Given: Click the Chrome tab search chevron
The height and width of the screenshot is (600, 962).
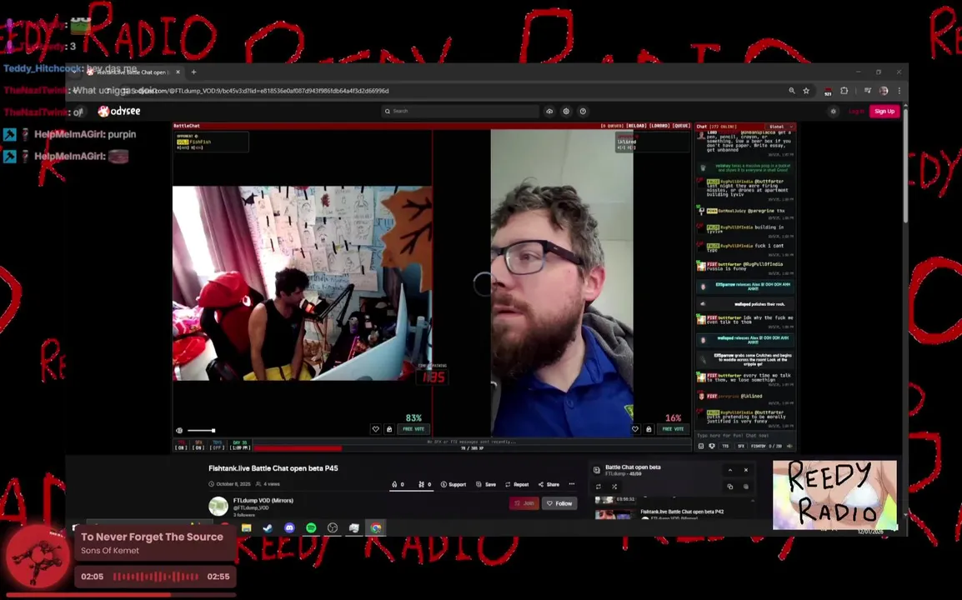Looking at the screenshot, I should point(74,72).
